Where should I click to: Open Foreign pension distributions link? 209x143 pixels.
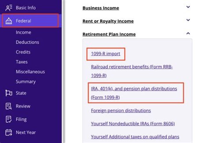121,111
